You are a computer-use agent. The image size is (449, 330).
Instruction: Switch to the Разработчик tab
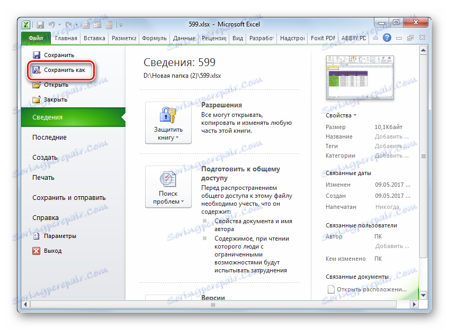point(262,38)
